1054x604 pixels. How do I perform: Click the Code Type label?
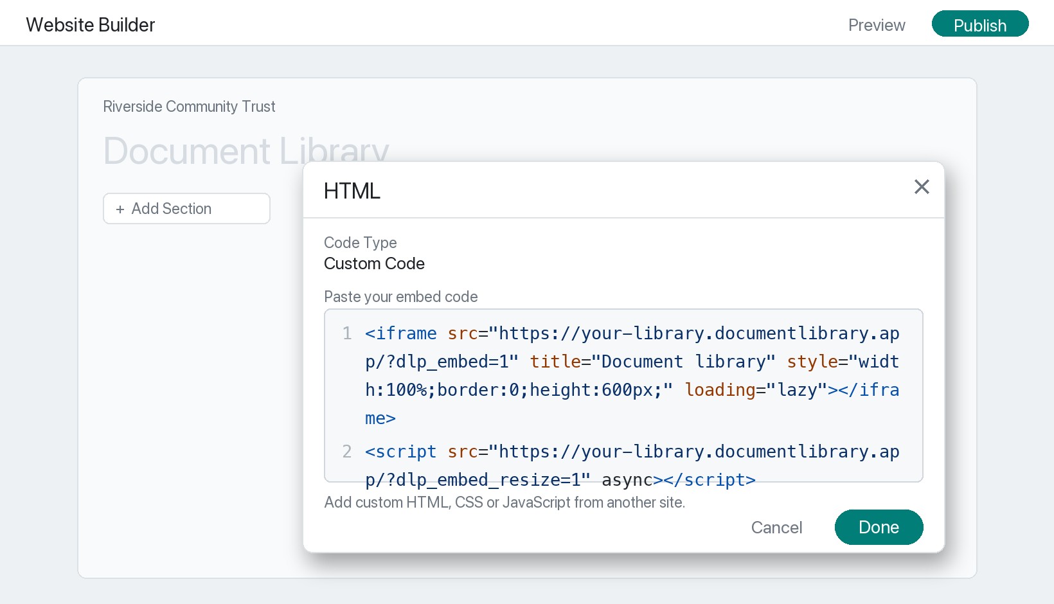point(360,243)
